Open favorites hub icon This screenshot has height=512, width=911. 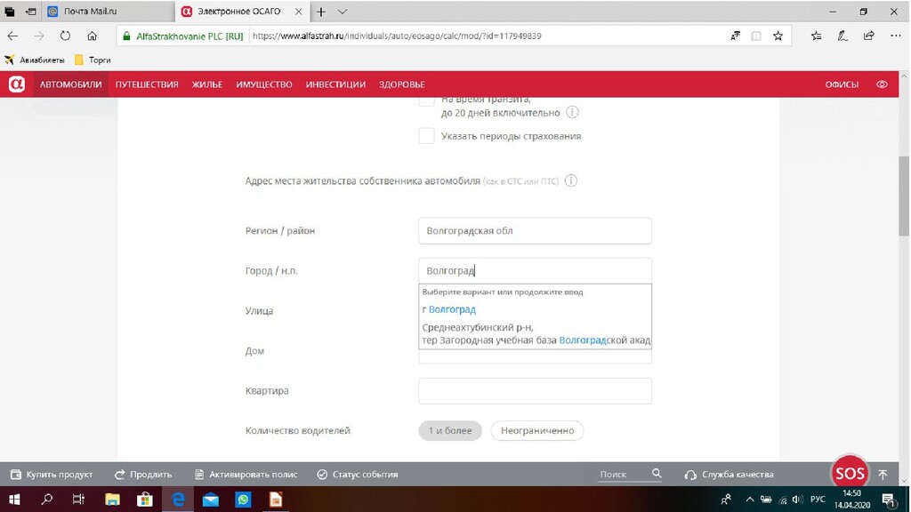click(x=817, y=36)
